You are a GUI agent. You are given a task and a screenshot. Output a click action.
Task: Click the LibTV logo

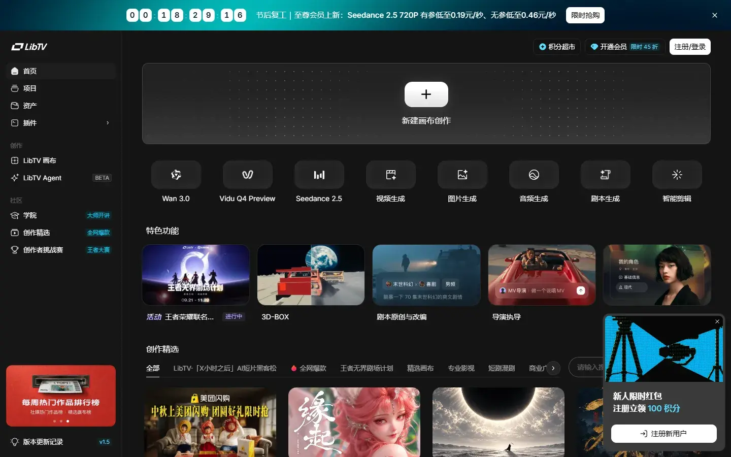29,47
